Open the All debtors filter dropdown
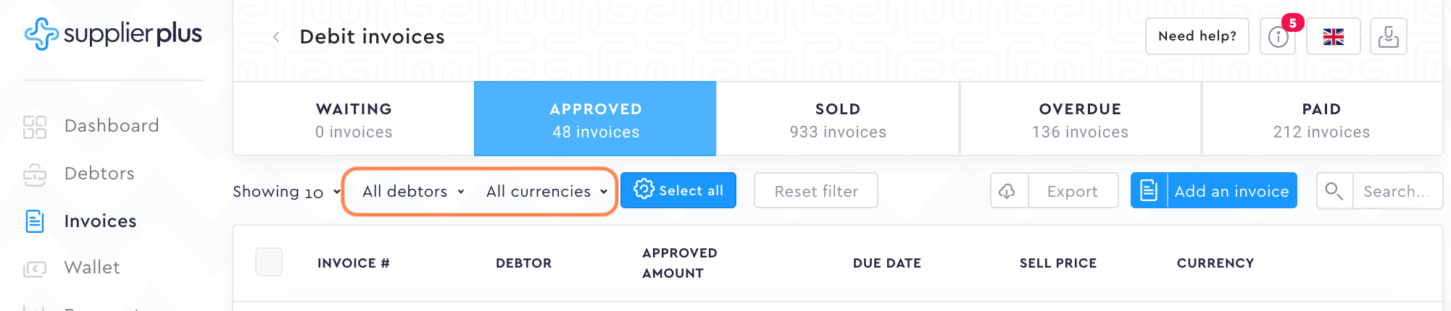This screenshot has height=311, width=1451. click(413, 192)
